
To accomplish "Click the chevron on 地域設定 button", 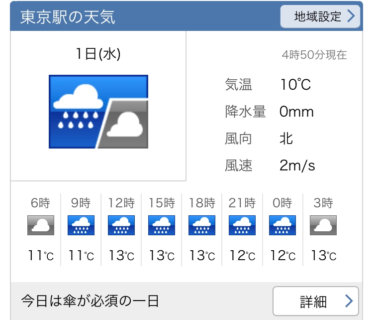I will tap(351, 16).
